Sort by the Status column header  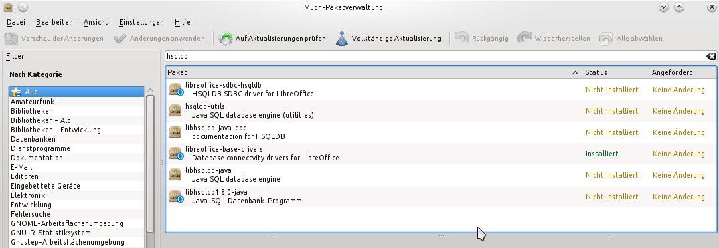[615, 72]
